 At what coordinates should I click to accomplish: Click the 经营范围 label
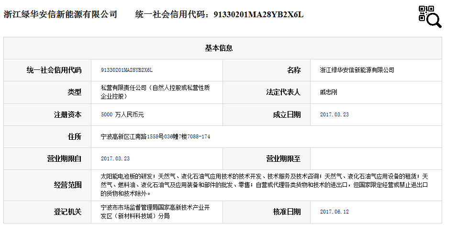click(68, 185)
